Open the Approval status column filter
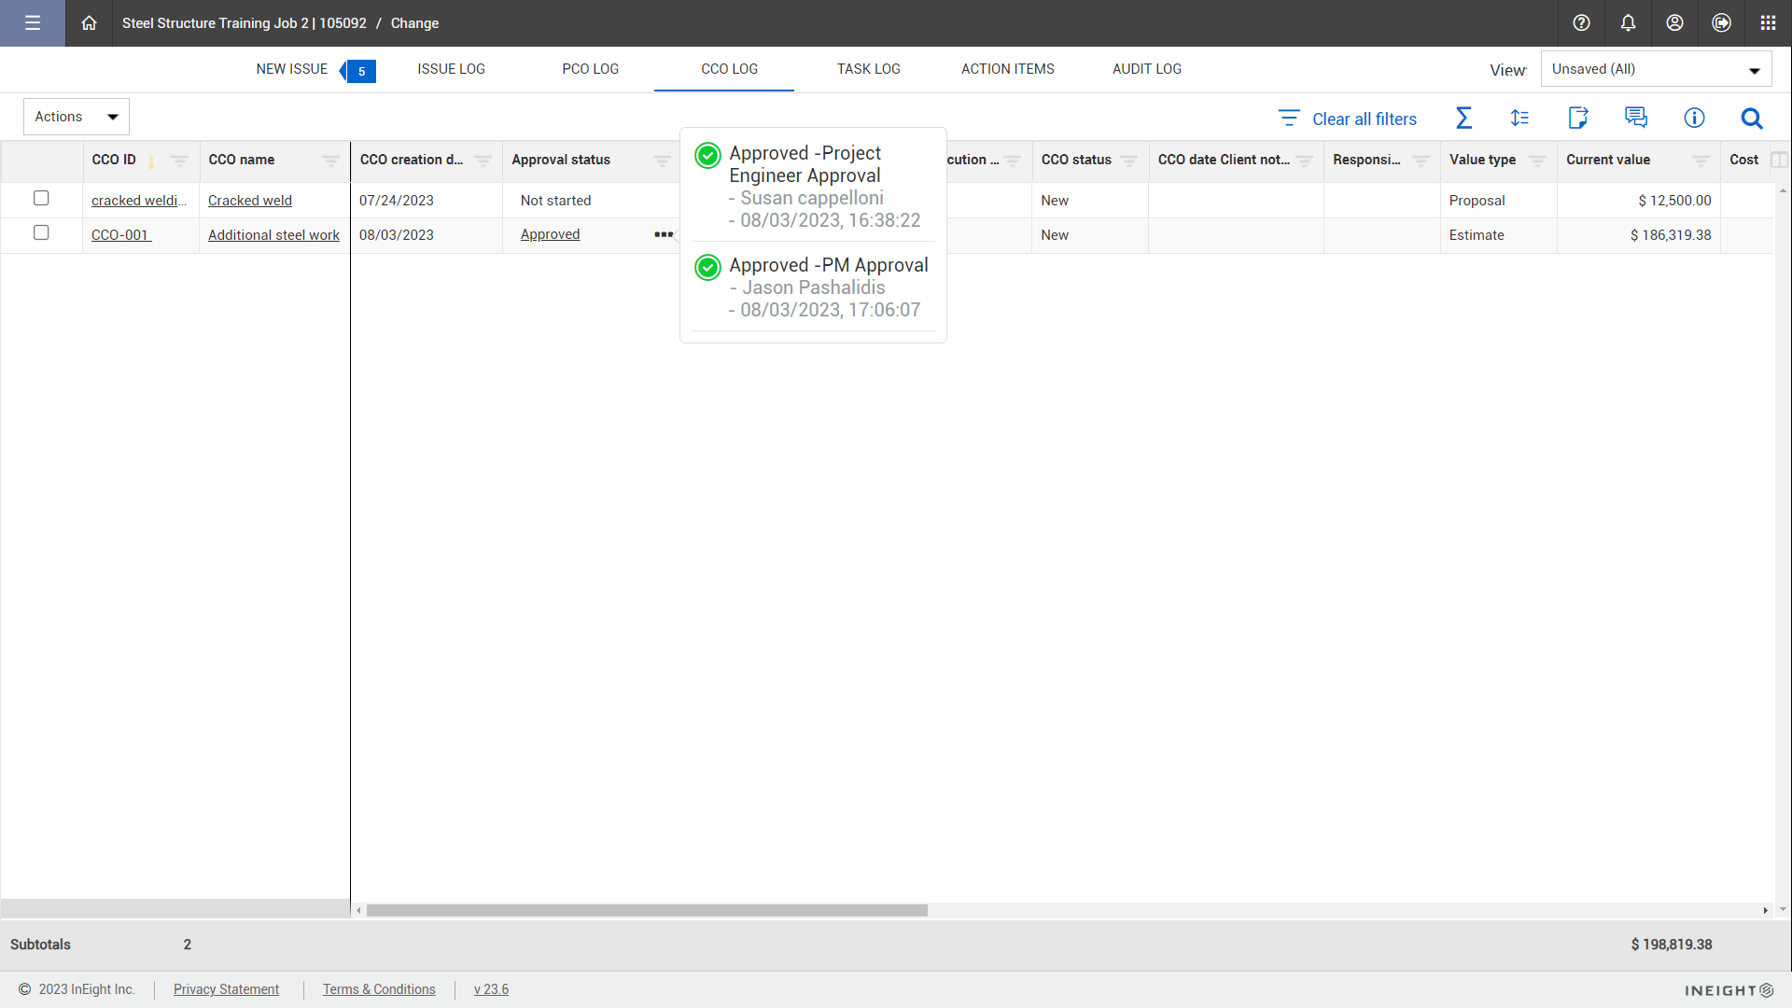The height and width of the screenshot is (1008, 1792). 662,161
